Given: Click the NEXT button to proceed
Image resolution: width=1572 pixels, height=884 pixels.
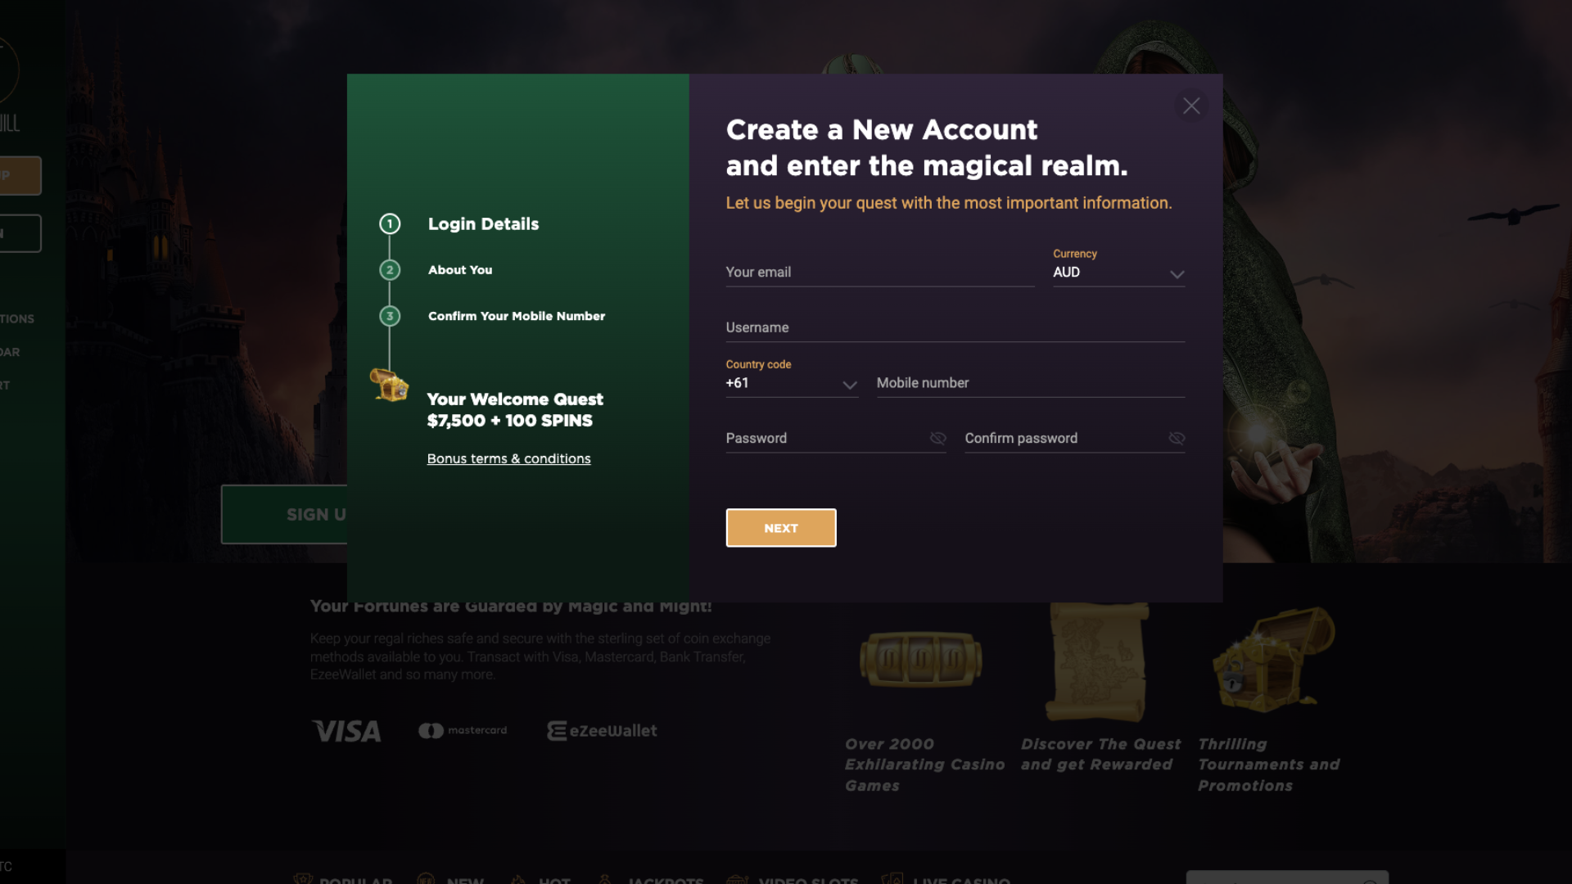Looking at the screenshot, I should 780,528.
